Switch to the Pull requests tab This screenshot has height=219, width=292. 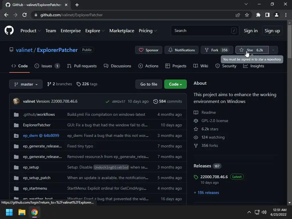coord(82,66)
